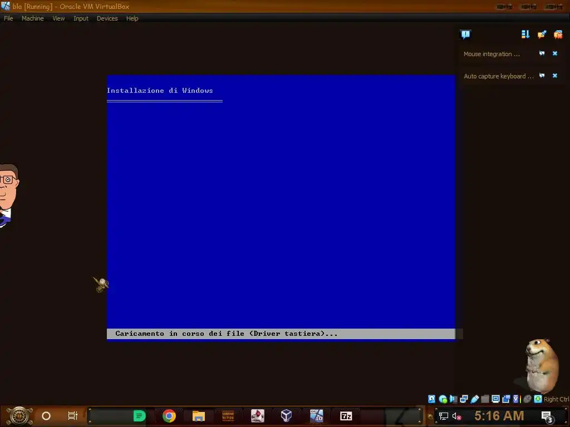The height and width of the screenshot is (427, 570).
Task: Unmute the muted volume tray icon
Action: pyautogui.click(x=456, y=416)
